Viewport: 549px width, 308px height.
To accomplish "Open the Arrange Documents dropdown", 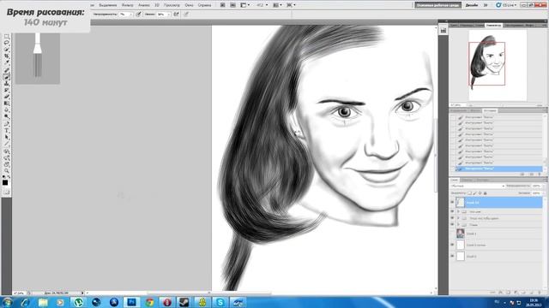I will point(277,5).
